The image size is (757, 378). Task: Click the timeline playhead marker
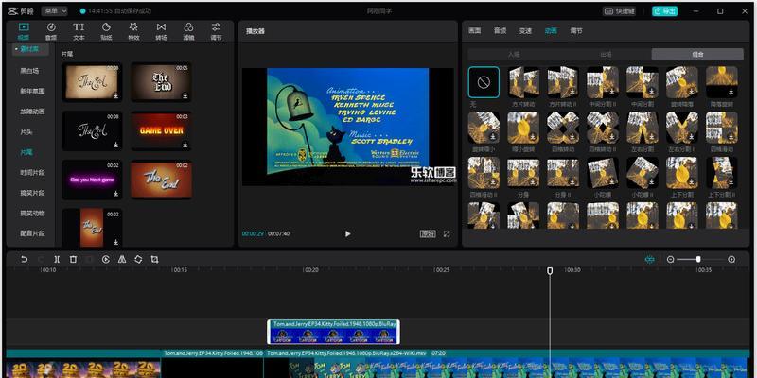tap(550, 271)
